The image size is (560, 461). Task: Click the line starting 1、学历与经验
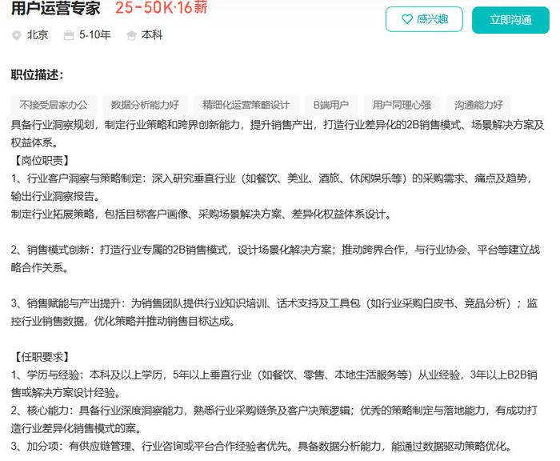(x=274, y=375)
